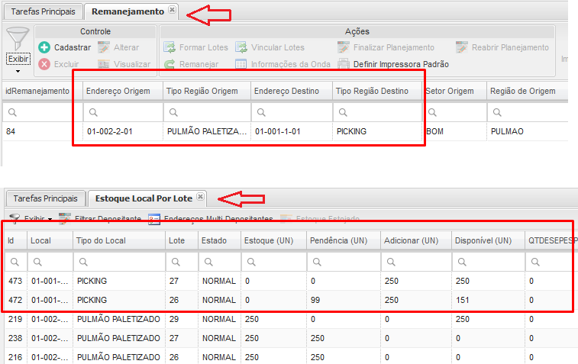Sort by Lote column header
Image resolution: width=578 pixels, height=364 pixels.
[x=182, y=240]
